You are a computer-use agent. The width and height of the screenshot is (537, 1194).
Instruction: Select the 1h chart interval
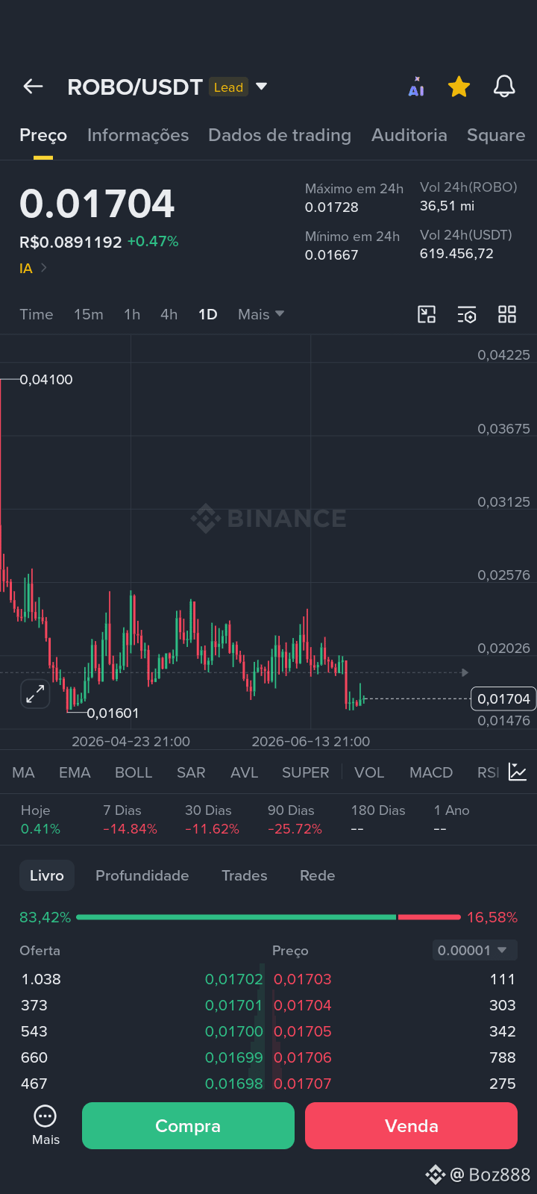132,314
